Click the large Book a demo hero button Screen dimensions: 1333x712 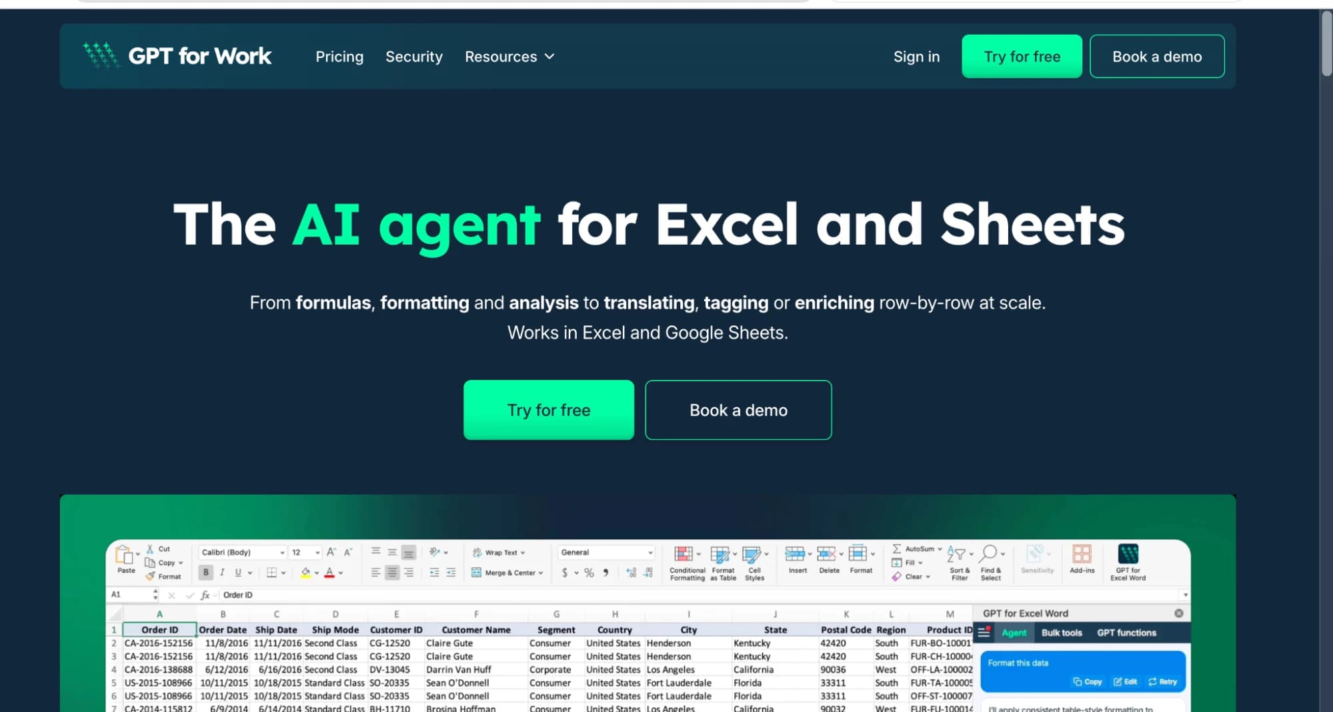click(738, 410)
